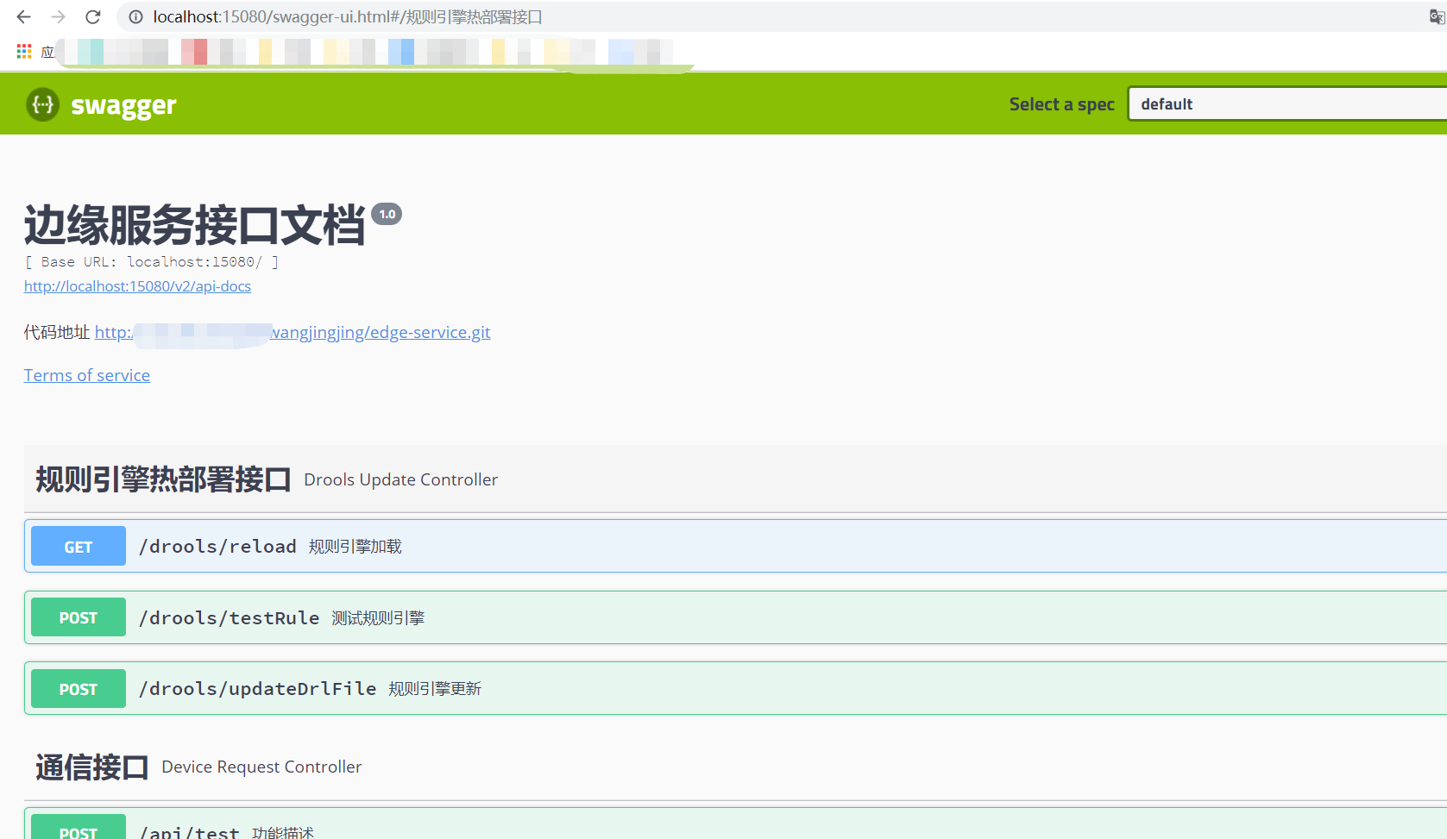The width and height of the screenshot is (1447, 839).
Task: Click the GET badge on /drools/reload
Action: click(77, 546)
